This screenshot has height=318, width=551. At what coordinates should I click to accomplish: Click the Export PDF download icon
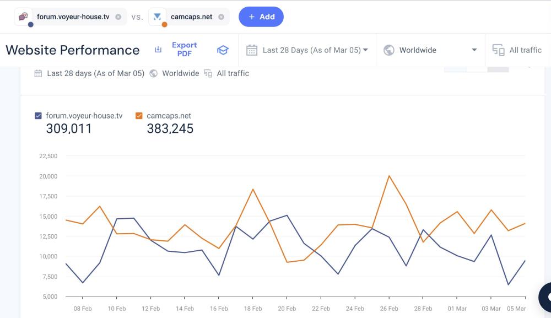point(158,50)
